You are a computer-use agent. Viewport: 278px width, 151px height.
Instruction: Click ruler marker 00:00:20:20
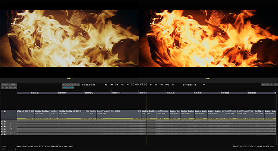(197, 93)
